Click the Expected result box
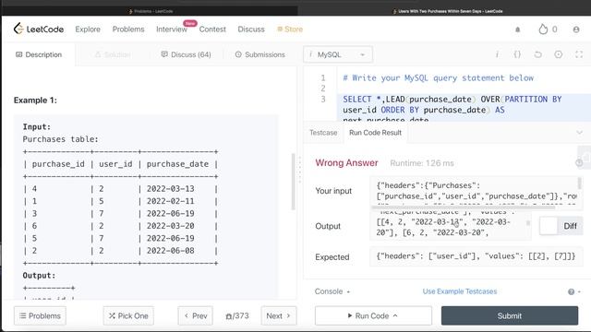This screenshot has width=591, height=332. 476,256
